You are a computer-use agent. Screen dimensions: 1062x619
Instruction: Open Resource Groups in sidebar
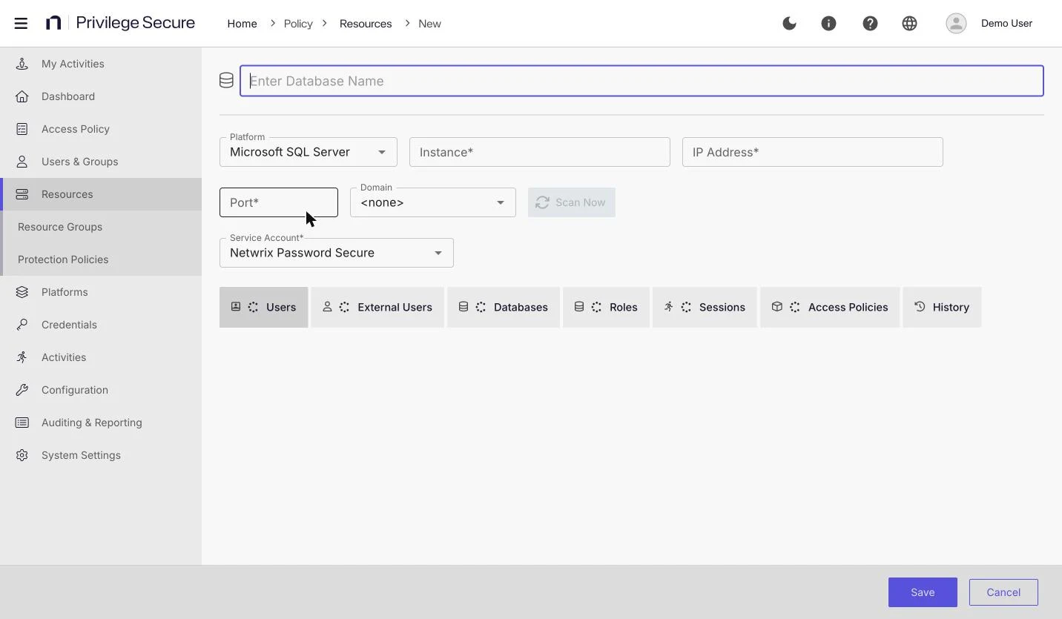102,227
